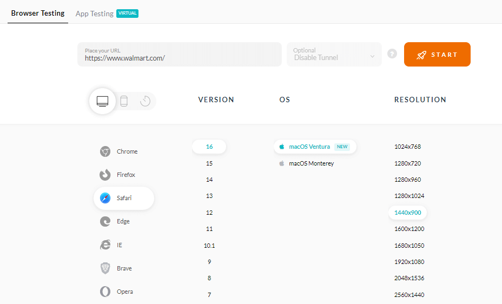This screenshot has height=304, width=502.
Task: Click the Safari compass icon
Action: click(x=105, y=198)
